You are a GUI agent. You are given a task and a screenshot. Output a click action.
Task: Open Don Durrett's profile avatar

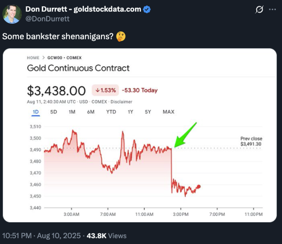(12, 14)
